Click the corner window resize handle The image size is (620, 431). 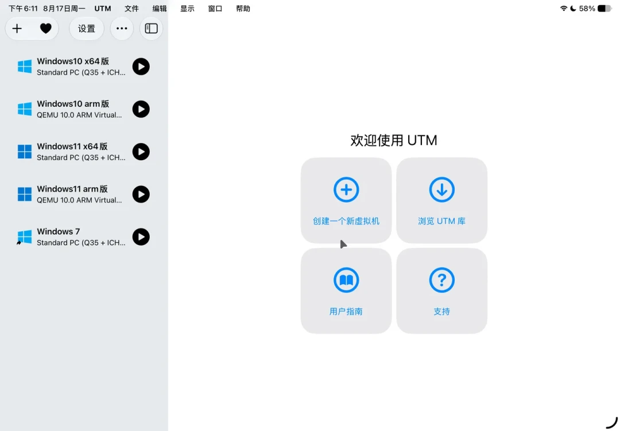612,423
